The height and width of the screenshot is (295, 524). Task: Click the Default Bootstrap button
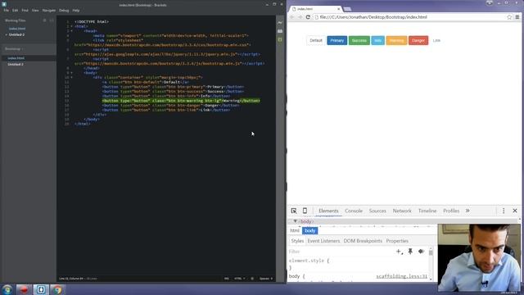click(x=316, y=40)
